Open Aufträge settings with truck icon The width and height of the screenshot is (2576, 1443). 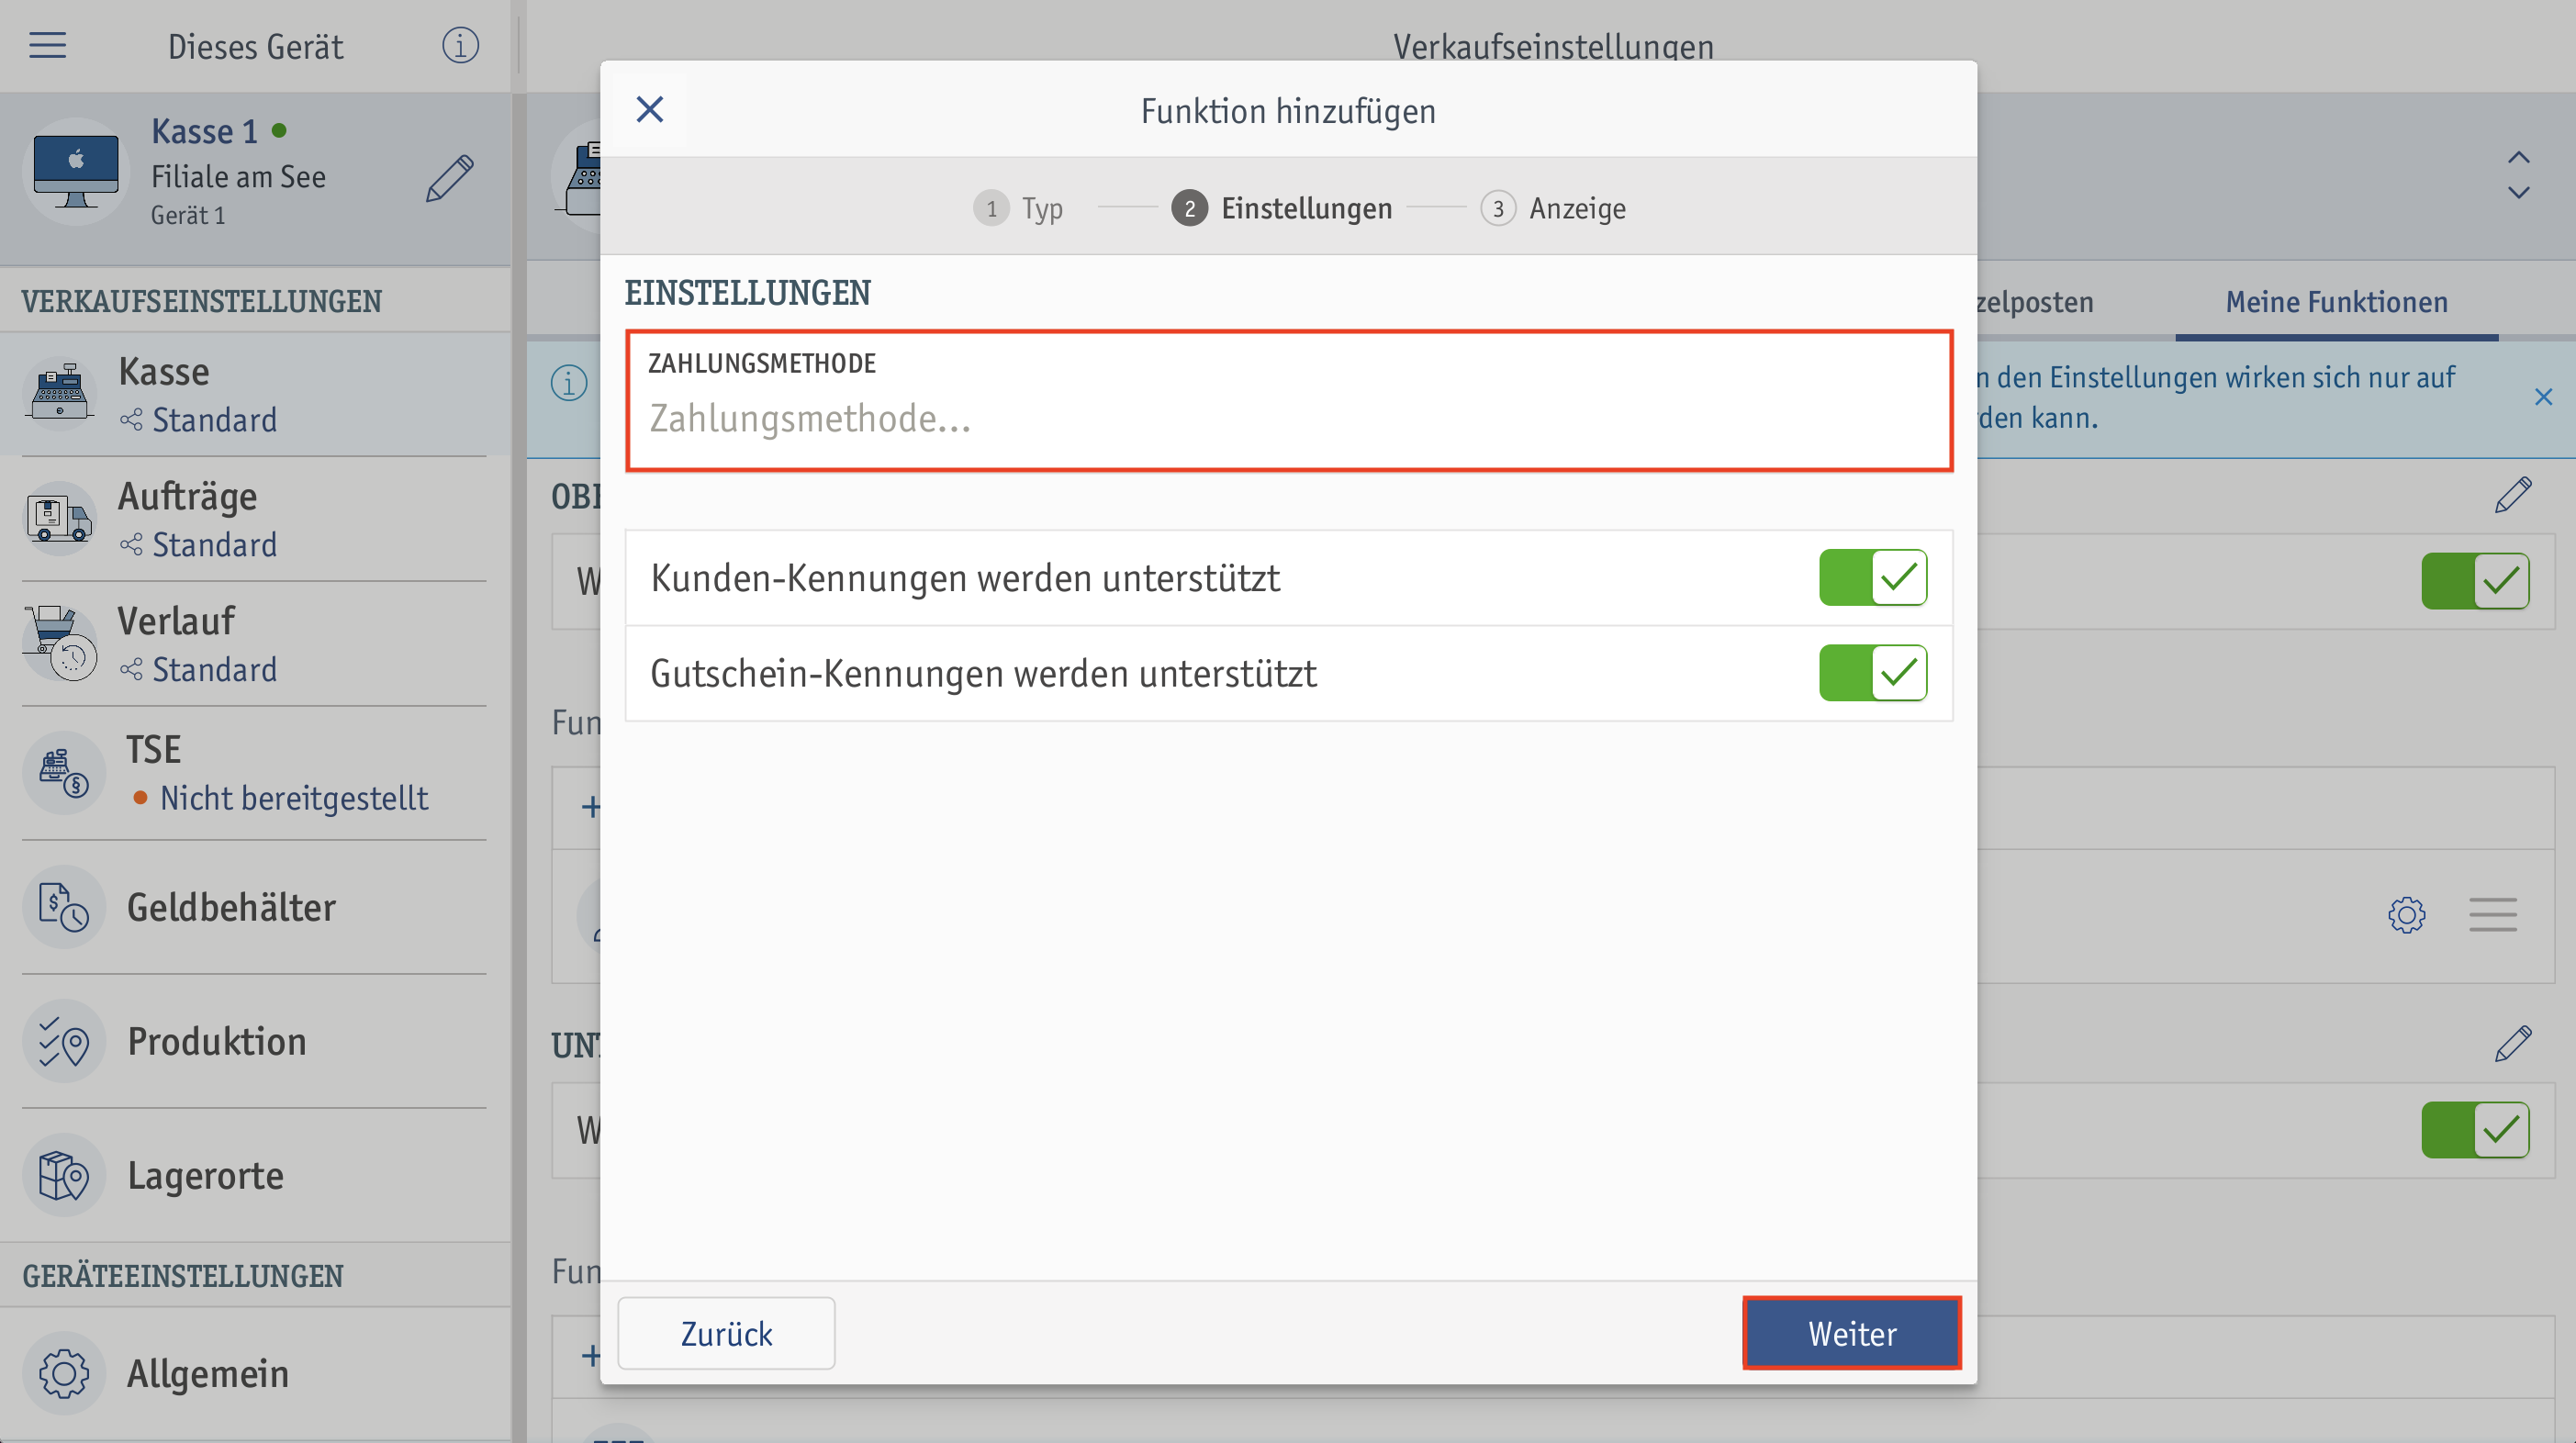pyautogui.click(x=60, y=519)
